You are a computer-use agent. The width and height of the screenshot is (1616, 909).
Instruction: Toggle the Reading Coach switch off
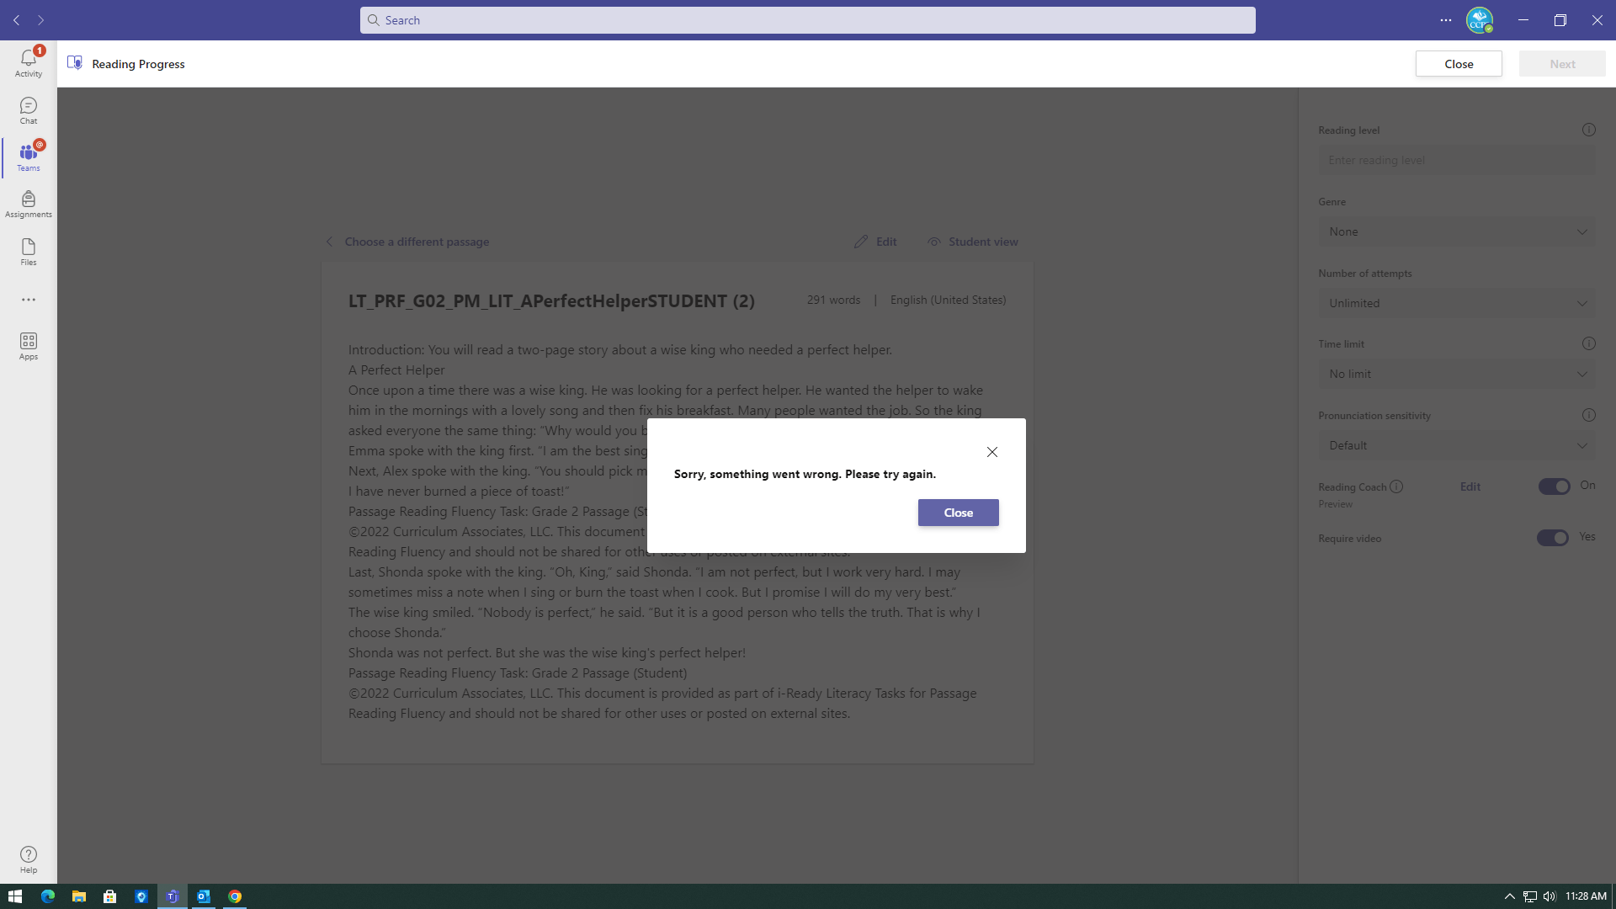(1554, 486)
